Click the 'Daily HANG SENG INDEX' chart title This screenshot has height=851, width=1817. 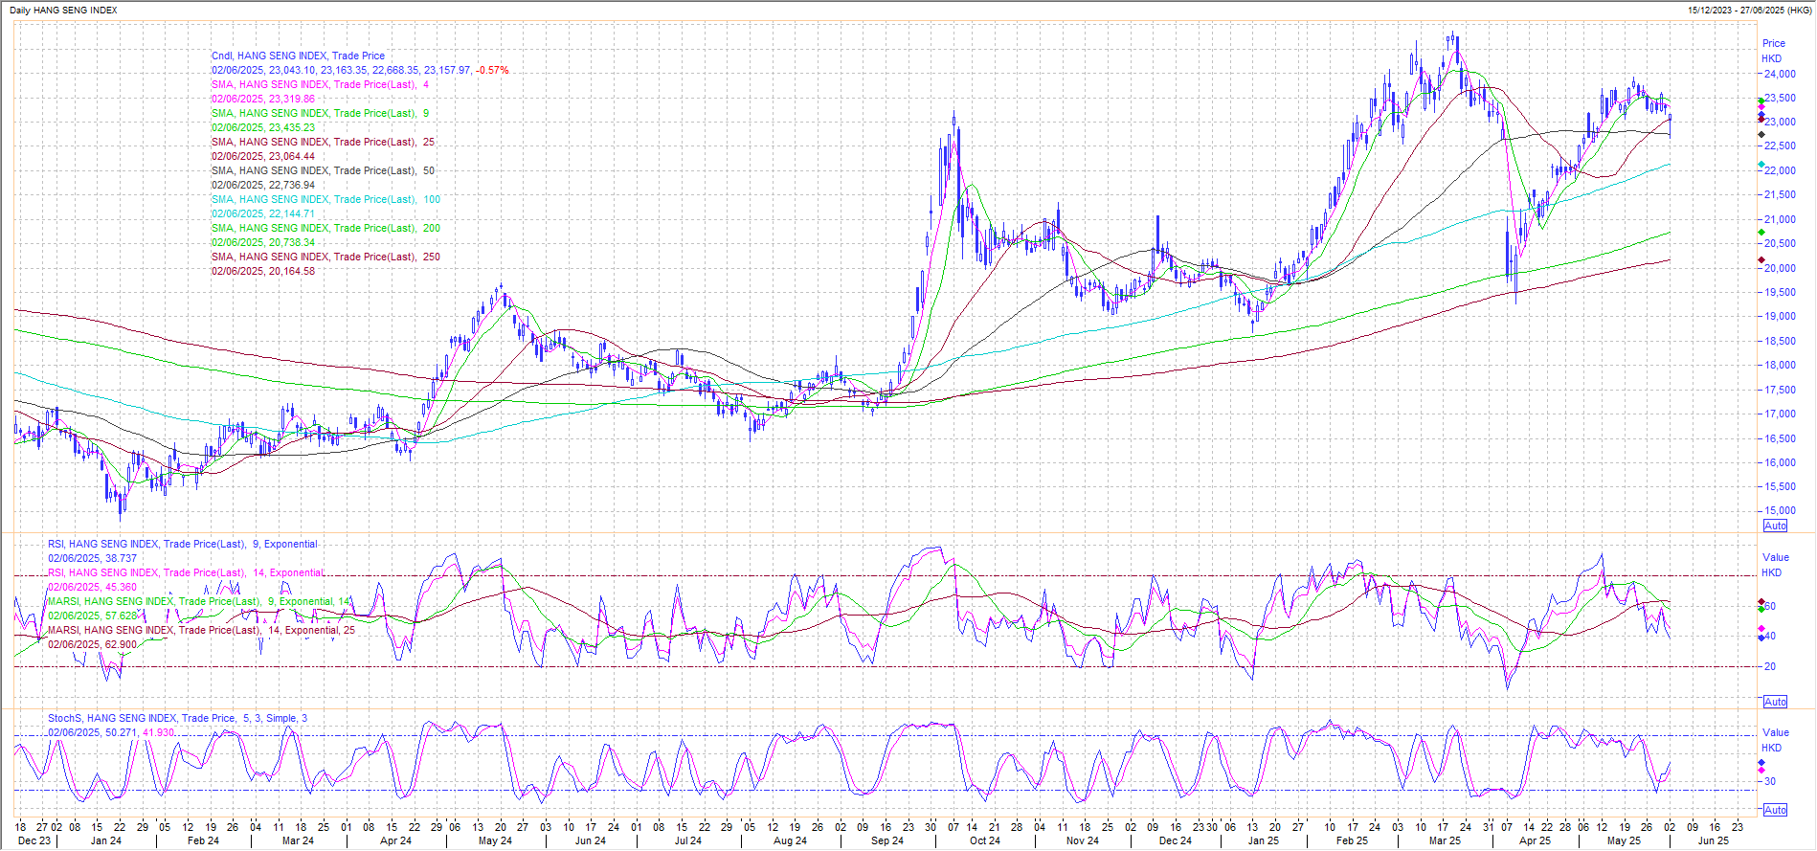click(63, 10)
